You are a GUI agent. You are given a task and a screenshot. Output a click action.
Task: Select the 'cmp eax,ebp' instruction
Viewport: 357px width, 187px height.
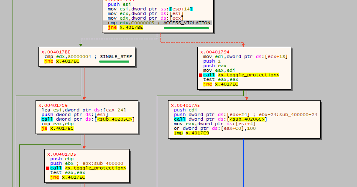(57, 124)
